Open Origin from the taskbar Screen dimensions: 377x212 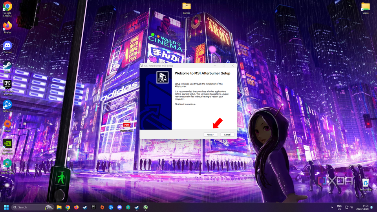point(102,207)
